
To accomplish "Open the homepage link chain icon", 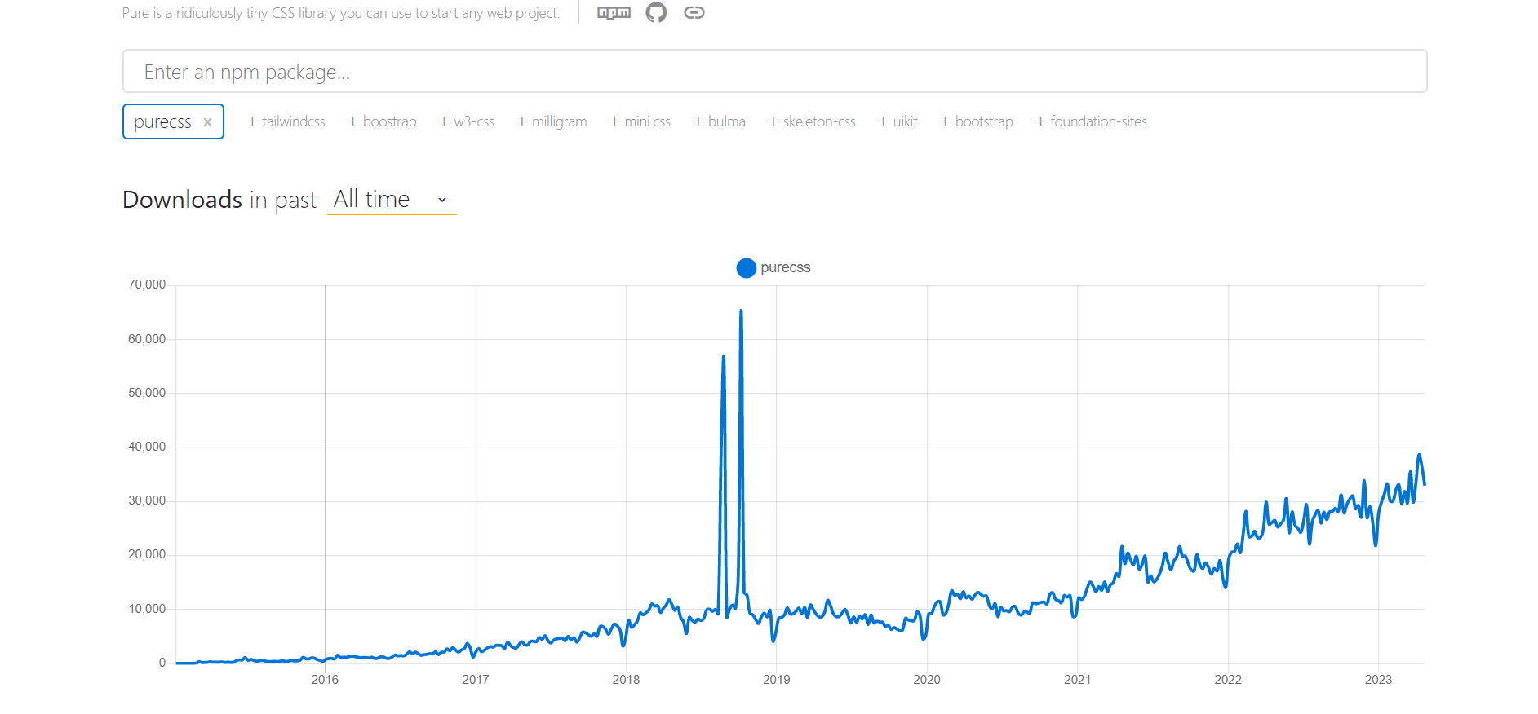I will click(x=694, y=12).
